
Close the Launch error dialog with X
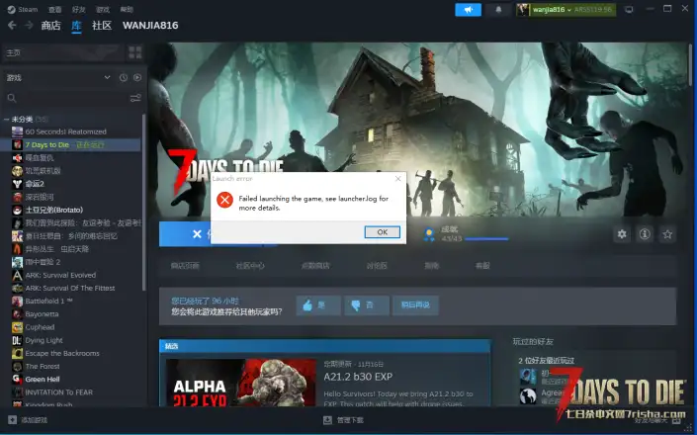coord(397,178)
